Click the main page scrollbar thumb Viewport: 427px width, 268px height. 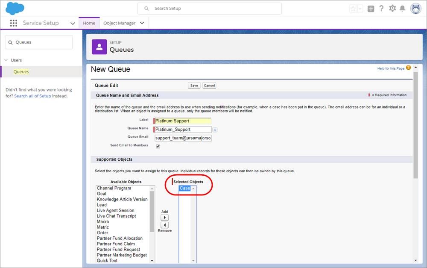pos(415,125)
